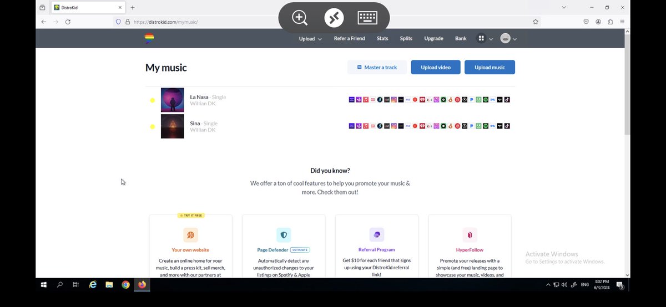This screenshot has height=307, width=666.
Task: Go to the Stats page
Action: pyautogui.click(x=382, y=39)
